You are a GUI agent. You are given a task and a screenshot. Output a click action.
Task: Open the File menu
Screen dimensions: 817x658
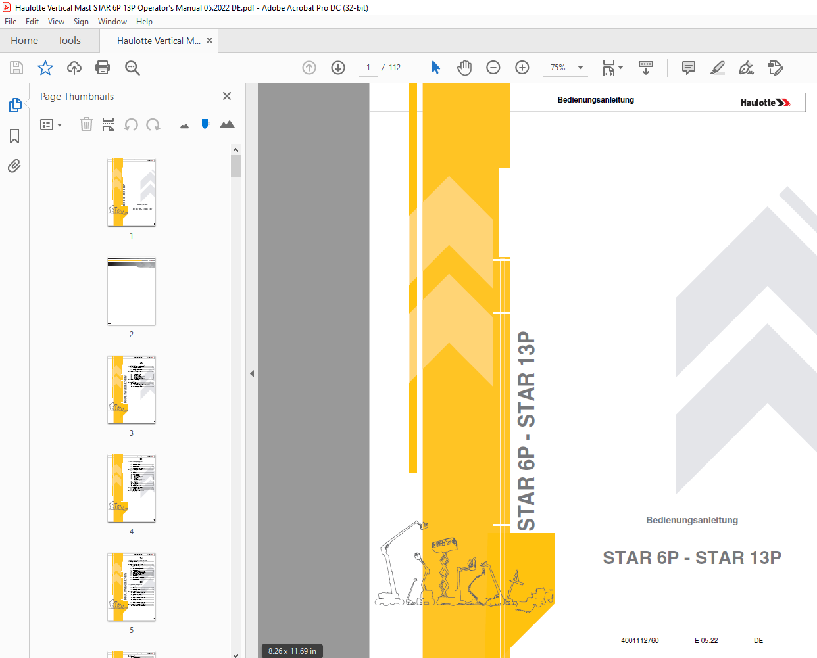11,22
